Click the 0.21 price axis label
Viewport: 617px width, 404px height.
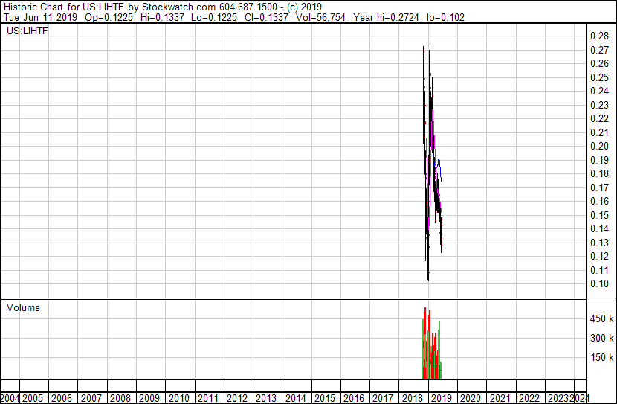pyautogui.click(x=600, y=132)
